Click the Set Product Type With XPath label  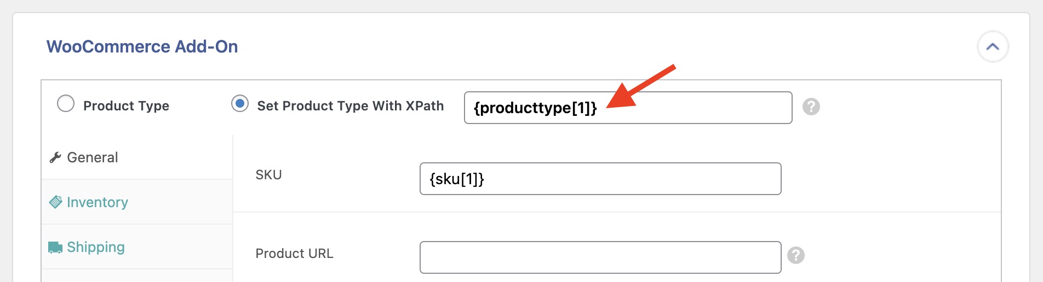pyautogui.click(x=351, y=106)
